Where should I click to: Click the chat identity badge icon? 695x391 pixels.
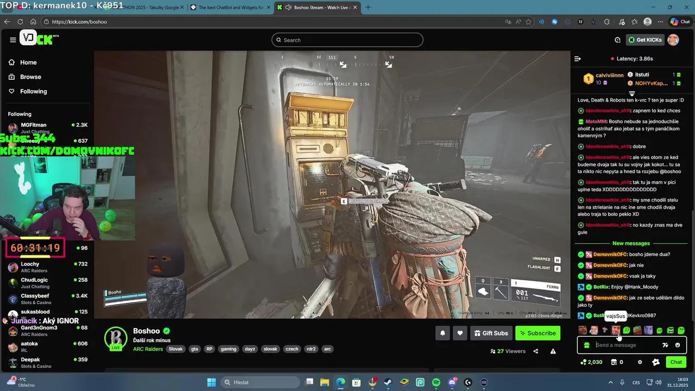tap(656, 362)
